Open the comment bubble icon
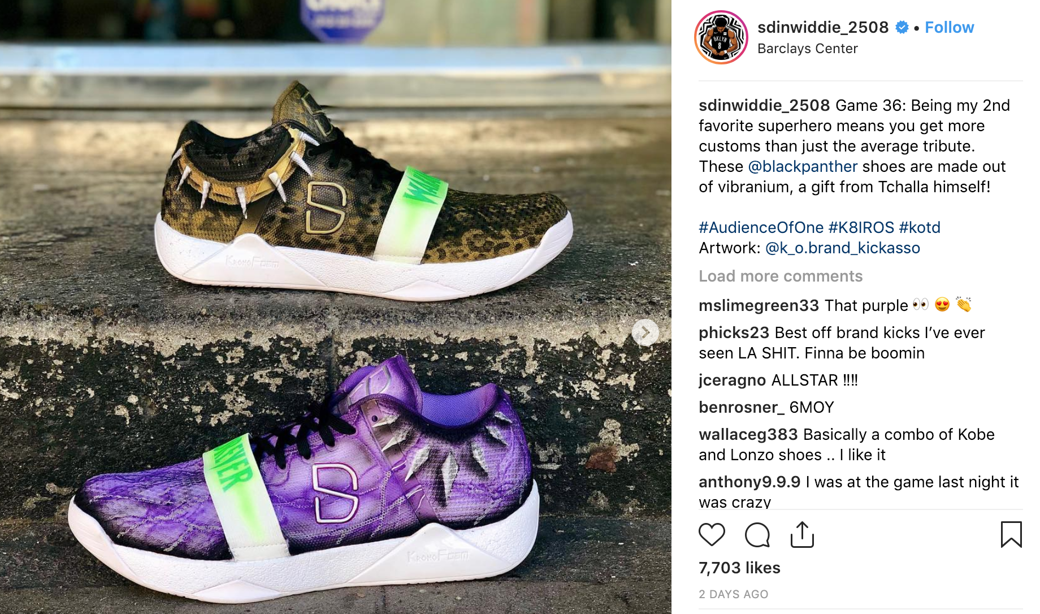1040x614 pixels. point(757,534)
